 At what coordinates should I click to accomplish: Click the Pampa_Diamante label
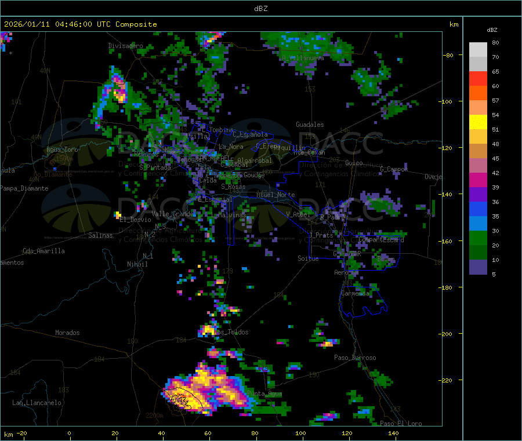pos(24,188)
